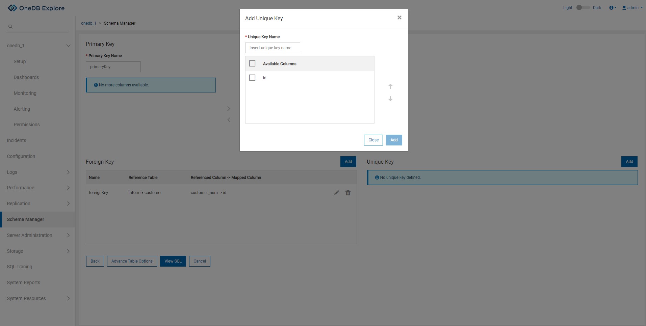The height and width of the screenshot is (326, 646).
Task: Check the Available Columns select-all checkbox
Action: coord(252,63)
